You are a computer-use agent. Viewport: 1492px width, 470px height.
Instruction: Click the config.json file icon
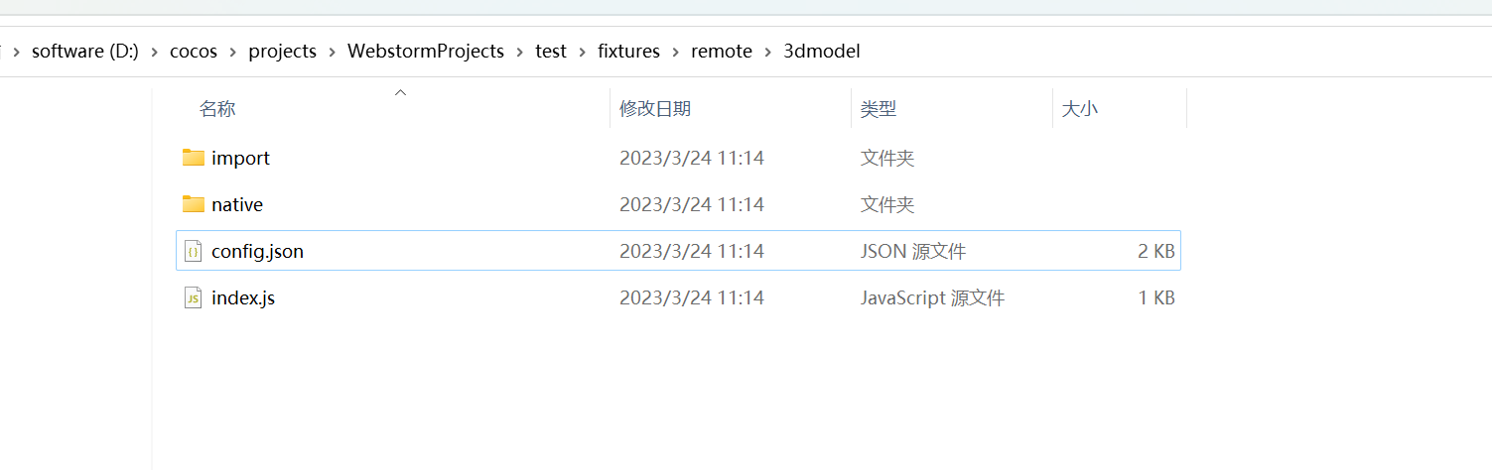(x=193, y=251)
